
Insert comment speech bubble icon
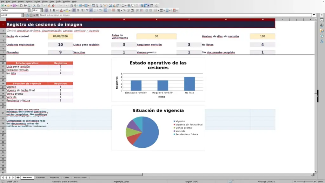(x=133, y=6)
